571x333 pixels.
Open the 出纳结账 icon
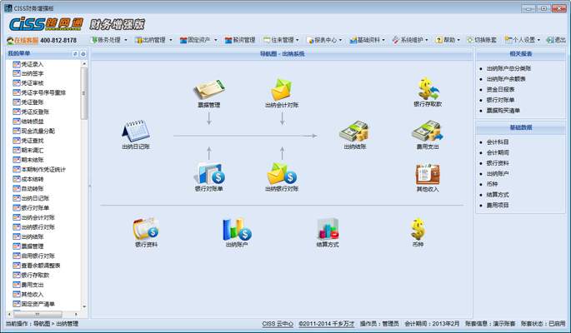[x=353, y=132]
